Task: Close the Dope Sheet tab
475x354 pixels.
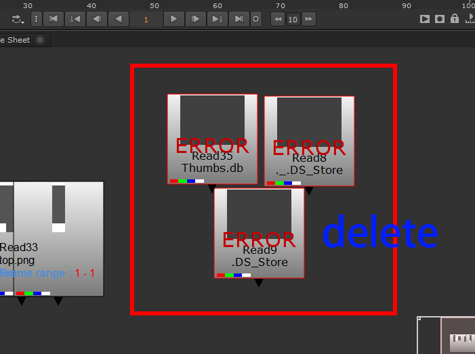Action: pyautogui.click(x=40, y=40)
